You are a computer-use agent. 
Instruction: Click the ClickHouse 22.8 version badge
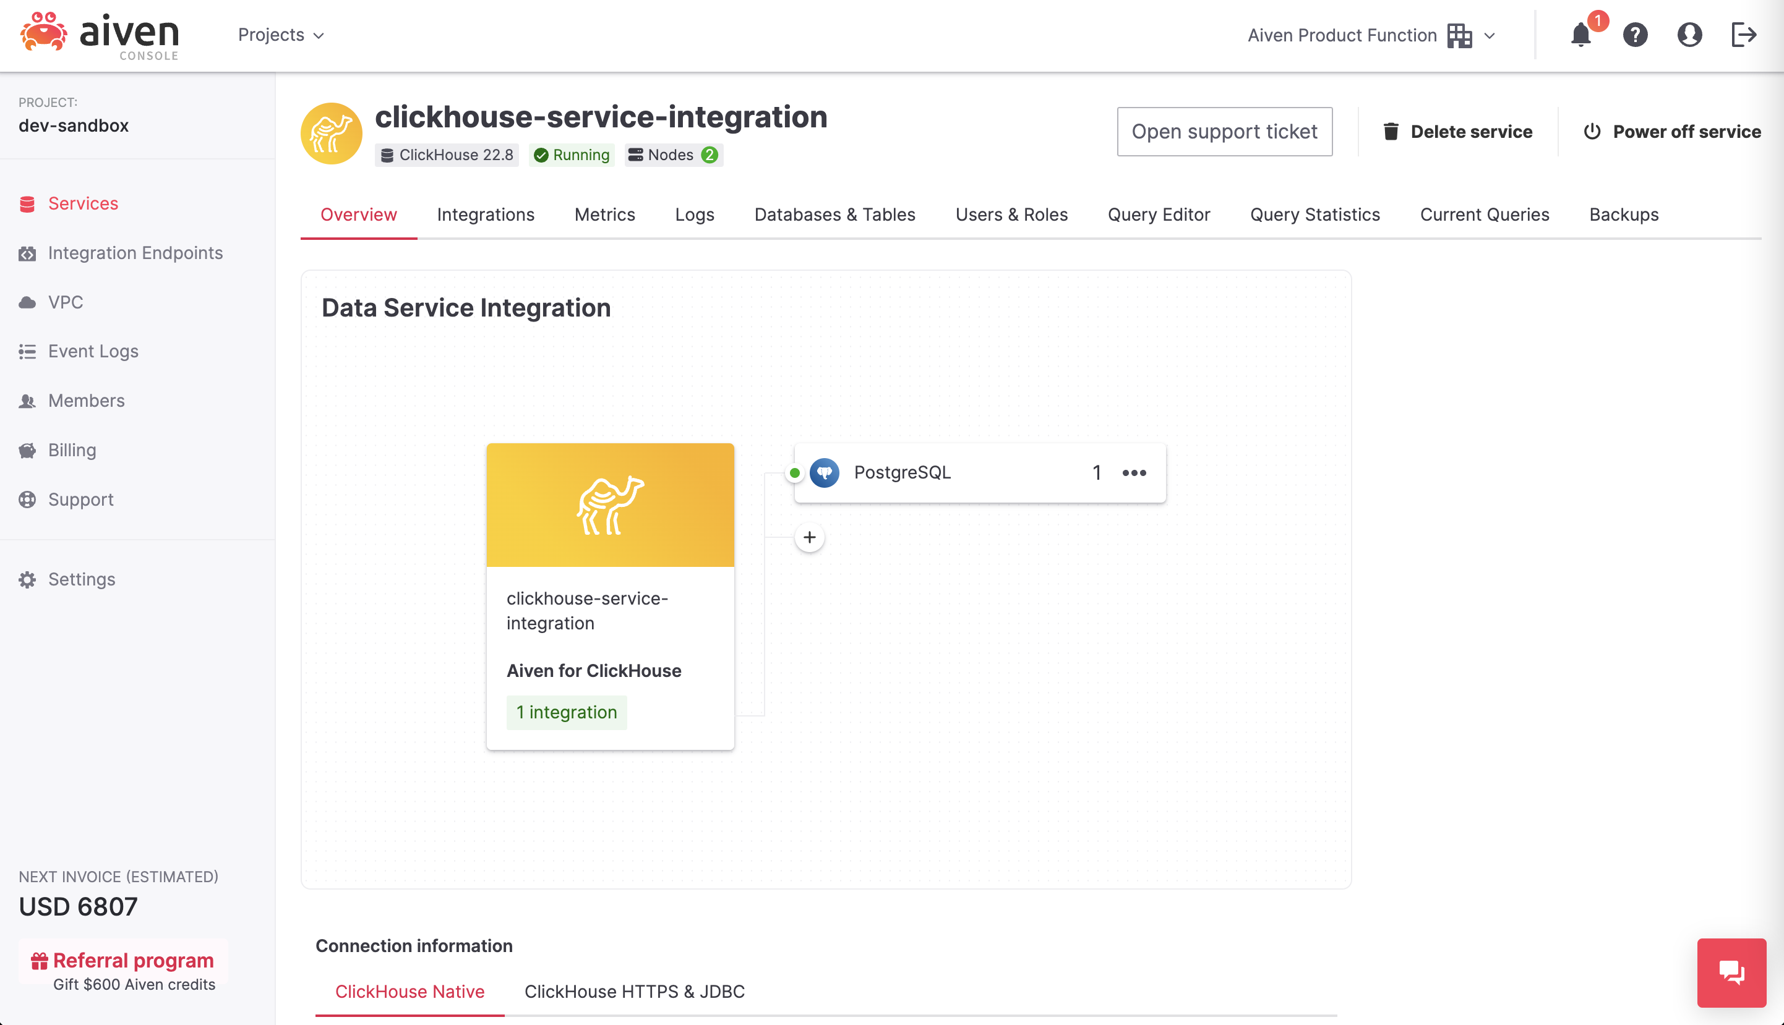pos(447,156)
